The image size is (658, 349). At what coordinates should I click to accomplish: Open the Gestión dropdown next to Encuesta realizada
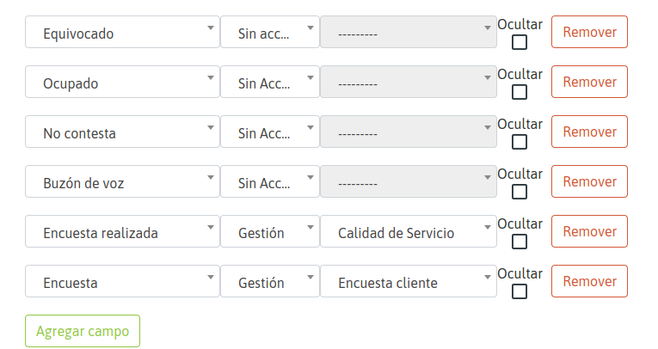(x=270, y=232)
